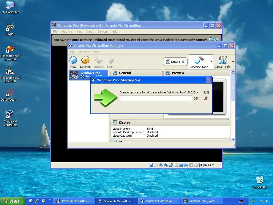Image resolution: width=273 pixels, height=205 pixels.
Task: Open the Machine Tools dropdown arrow
Action: pyautogui.click(x=211, y=62)
